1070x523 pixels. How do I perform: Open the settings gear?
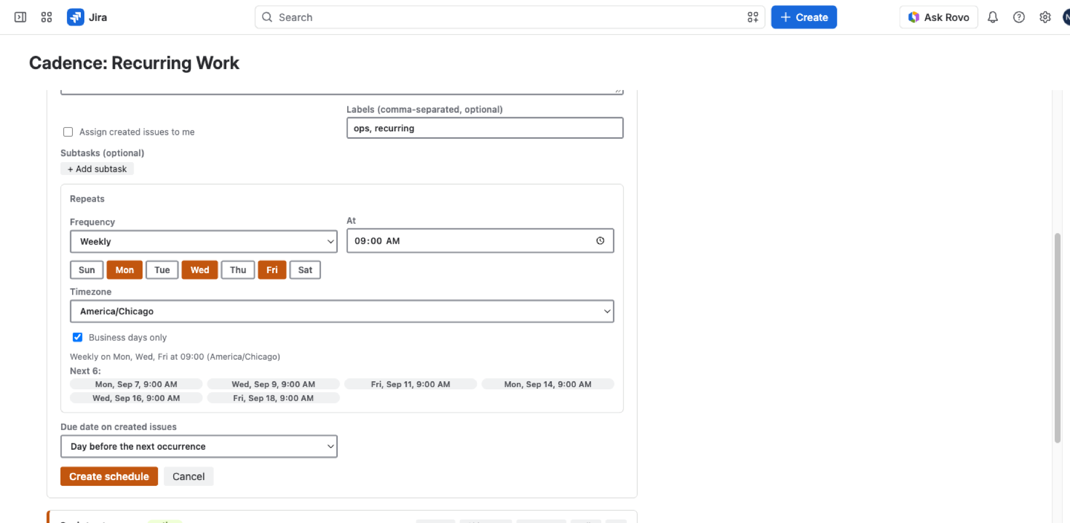(x=1045, y=17)
